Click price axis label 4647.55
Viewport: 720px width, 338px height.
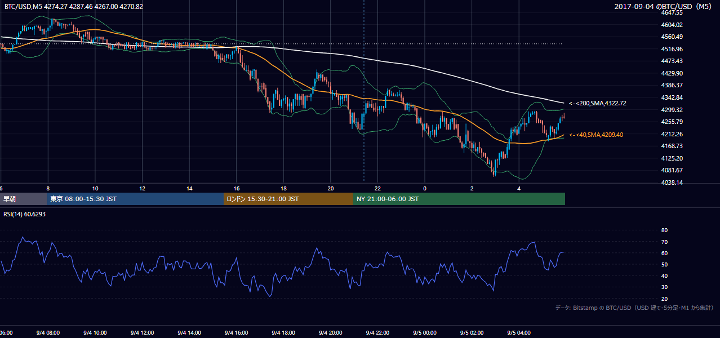tap(672, 12)
